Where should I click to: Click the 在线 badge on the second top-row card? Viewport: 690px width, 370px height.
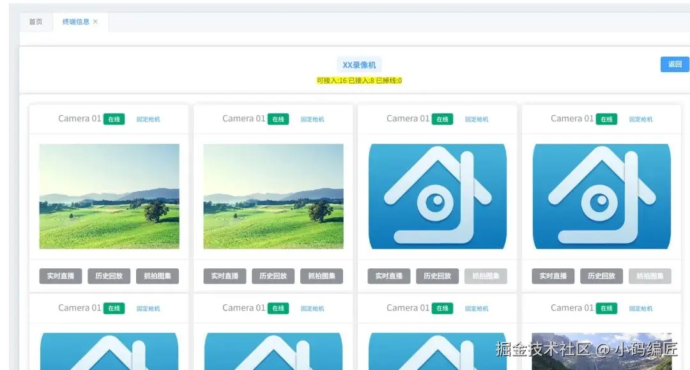pyautogui.click(x=278, y=119)
